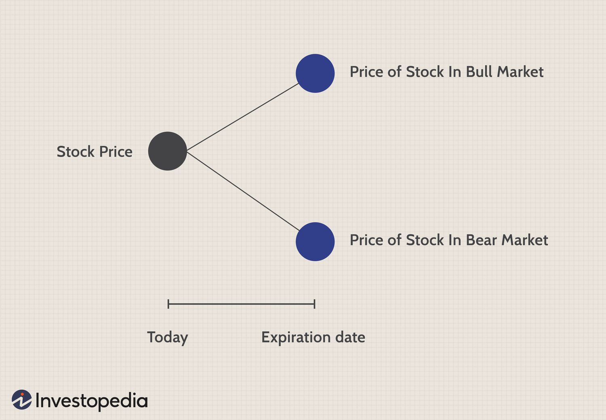This screenshot has width=606, height=420.
Task: Click the line leading up to the Bull Market node
Action: click(x=242, y=117)
